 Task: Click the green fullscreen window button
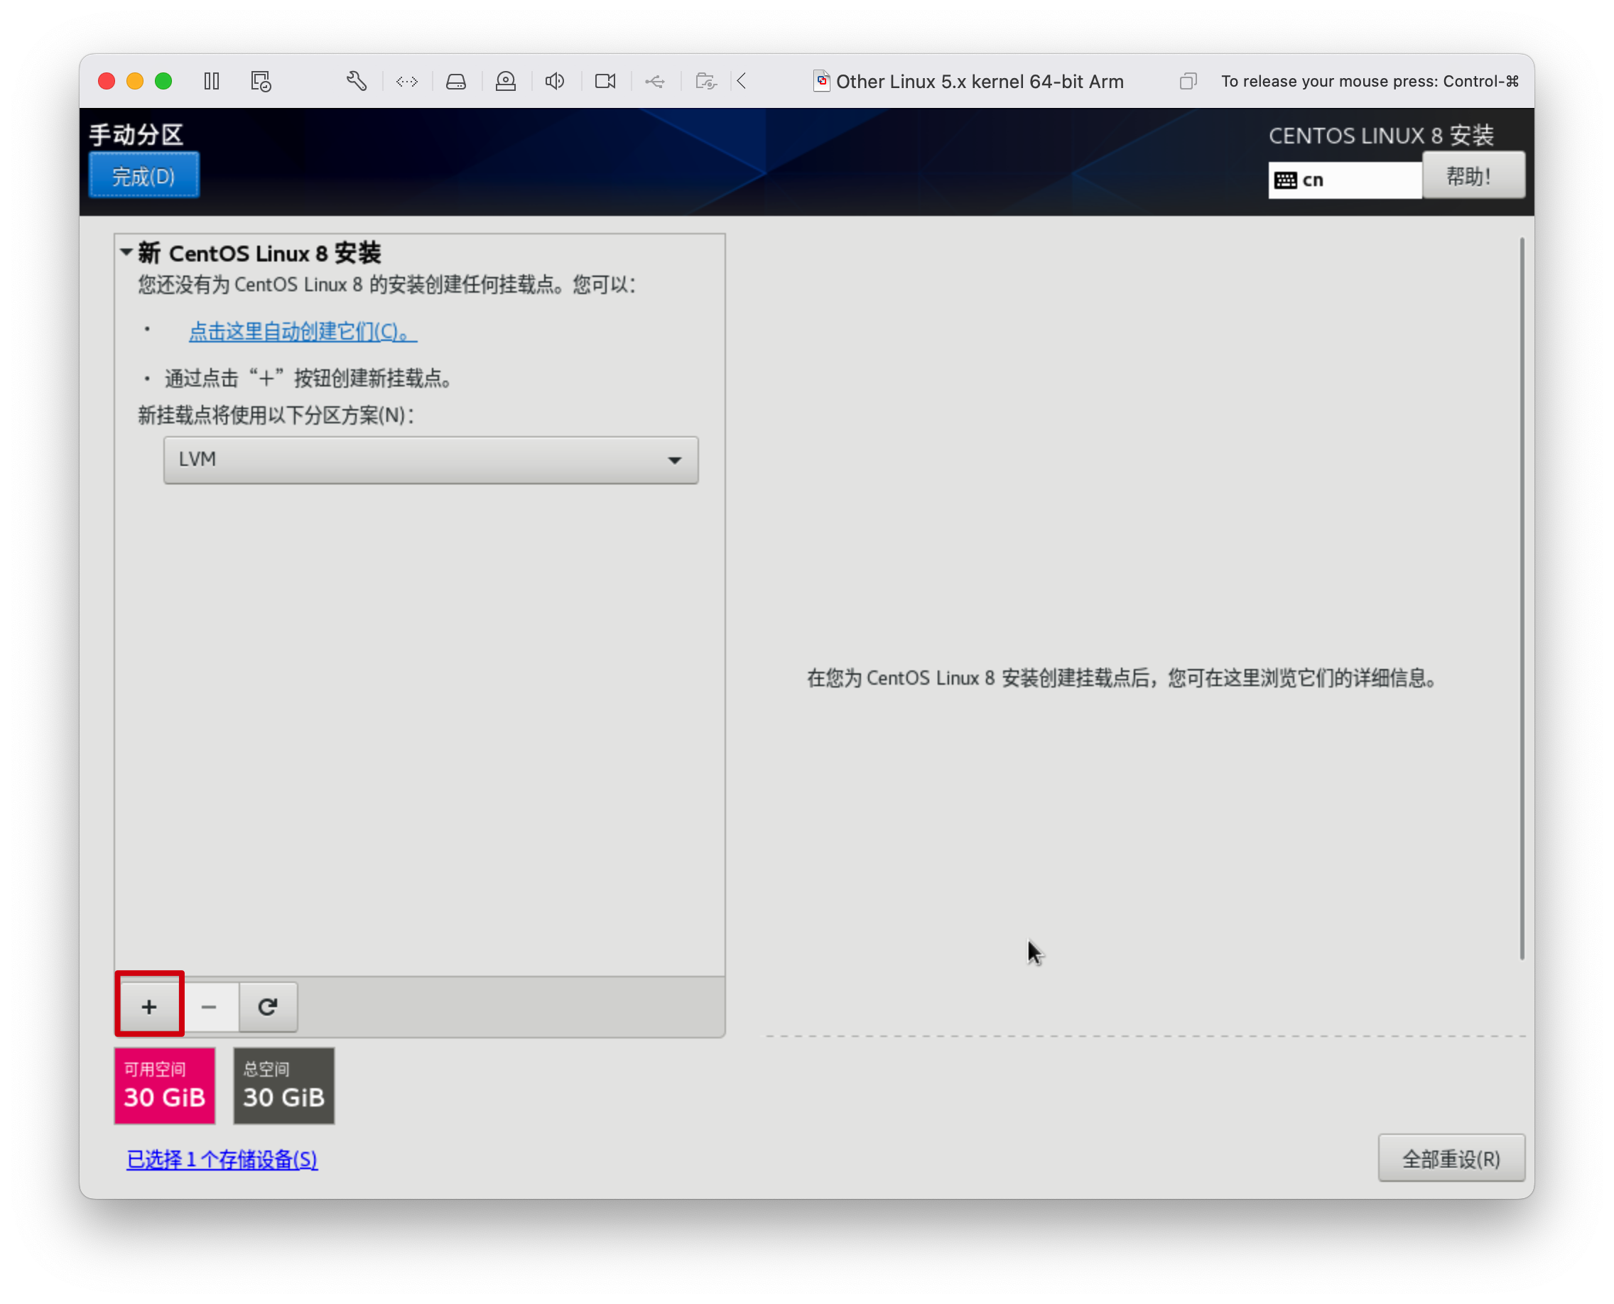coord(163,81)
